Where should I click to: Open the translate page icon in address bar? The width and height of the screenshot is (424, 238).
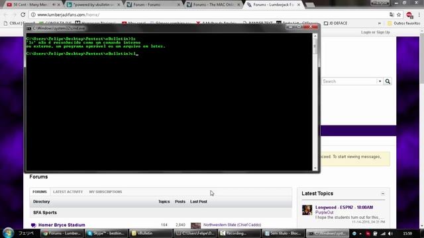click(x=392, y=15)
